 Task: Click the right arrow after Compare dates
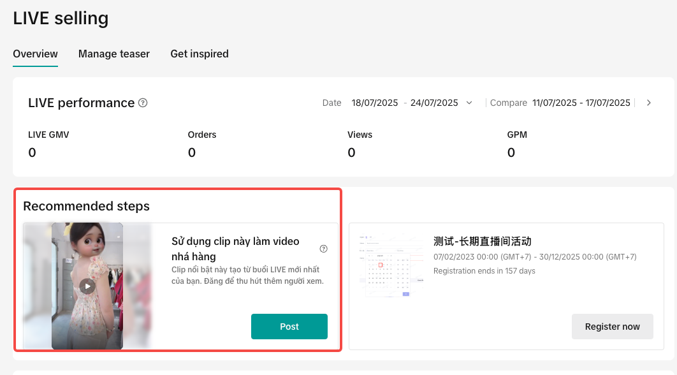point(649,103)
